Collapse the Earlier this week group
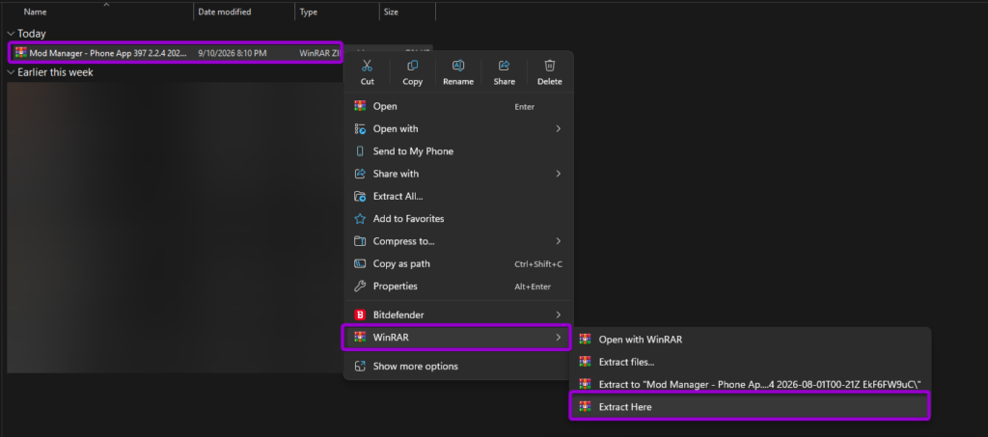The image size is (988, 437). click(11, 72)
